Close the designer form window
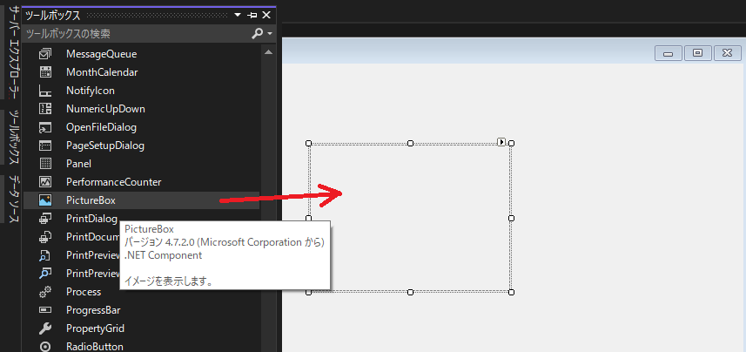Image resolution: width=746 pixels, height=352 pixels. pos(727,53)
